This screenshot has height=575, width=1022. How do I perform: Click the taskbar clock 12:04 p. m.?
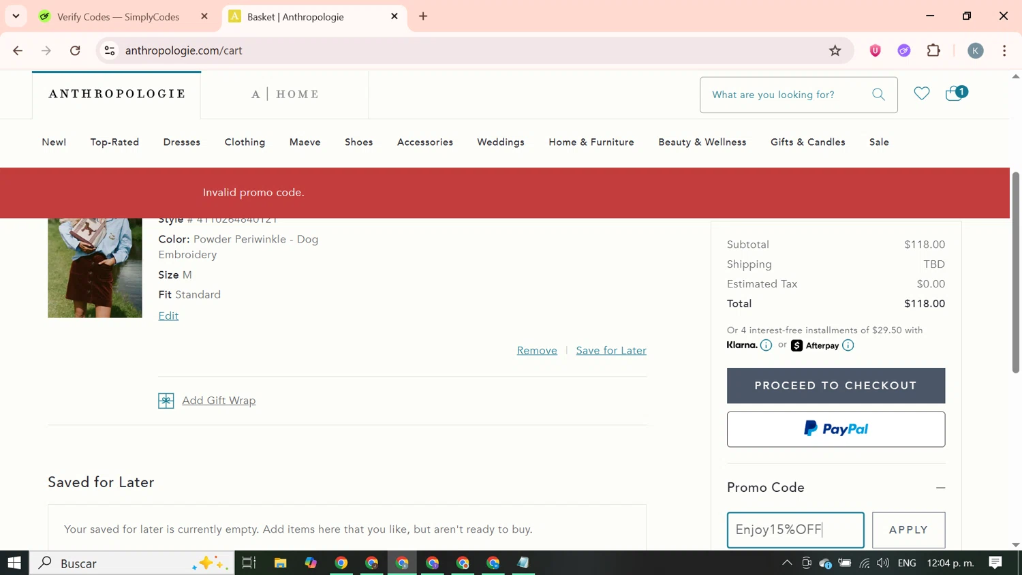950,563
